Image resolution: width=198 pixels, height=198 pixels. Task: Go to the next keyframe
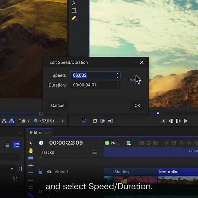pyautogui.click(x=156, y=143)
